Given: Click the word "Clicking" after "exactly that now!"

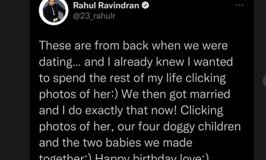Looking at the screenshot, I should pos(201,111).
